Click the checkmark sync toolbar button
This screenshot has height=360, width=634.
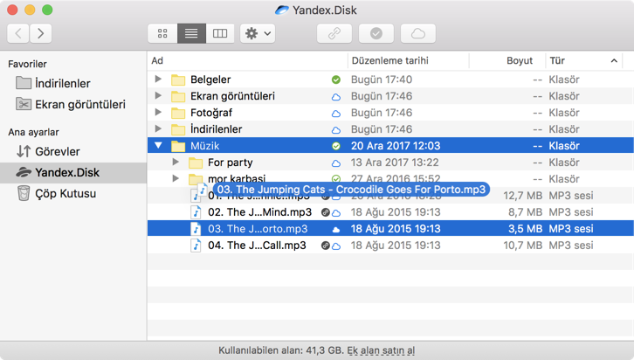pos(376,33)
